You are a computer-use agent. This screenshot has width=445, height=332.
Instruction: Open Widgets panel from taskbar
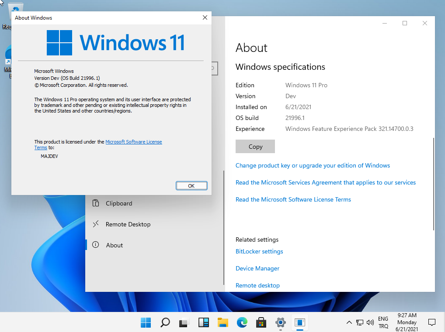(x=204, y=322)
